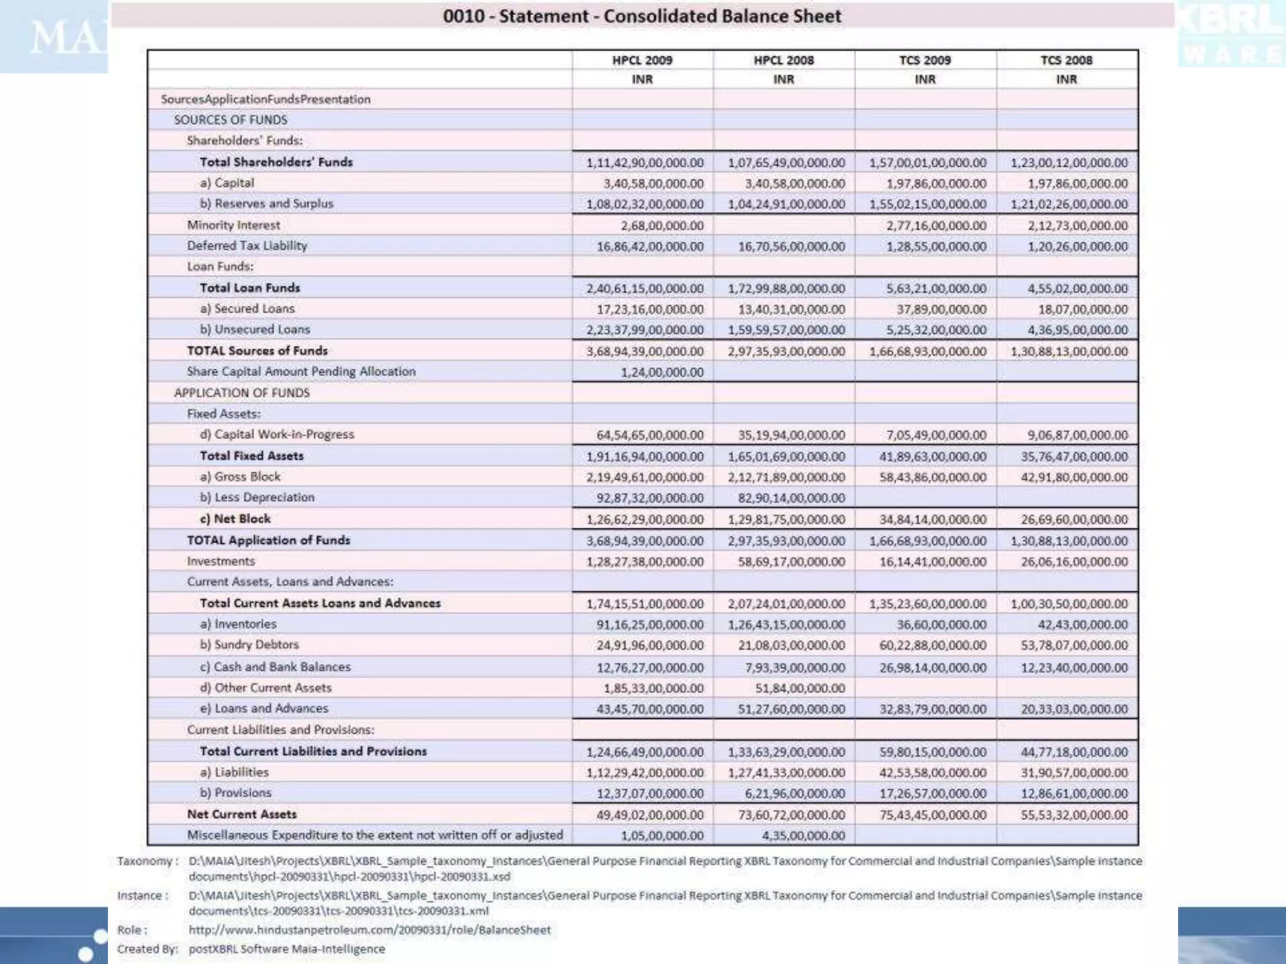This screenshot has height=964, width=1286.
Task: Click the Deferred Tax Liability row label
Action: point(247,246)
